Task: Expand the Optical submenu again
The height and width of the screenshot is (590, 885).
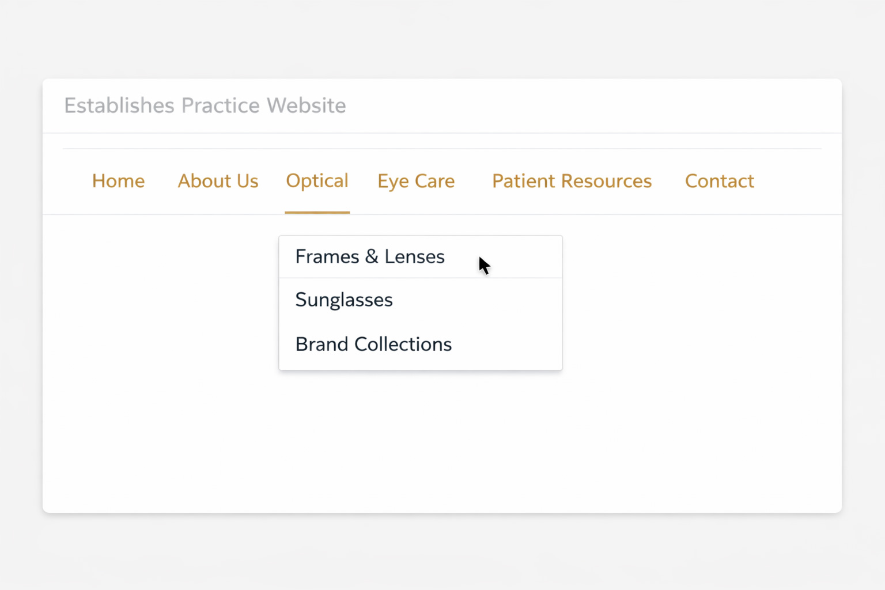Action: point(317,180)
